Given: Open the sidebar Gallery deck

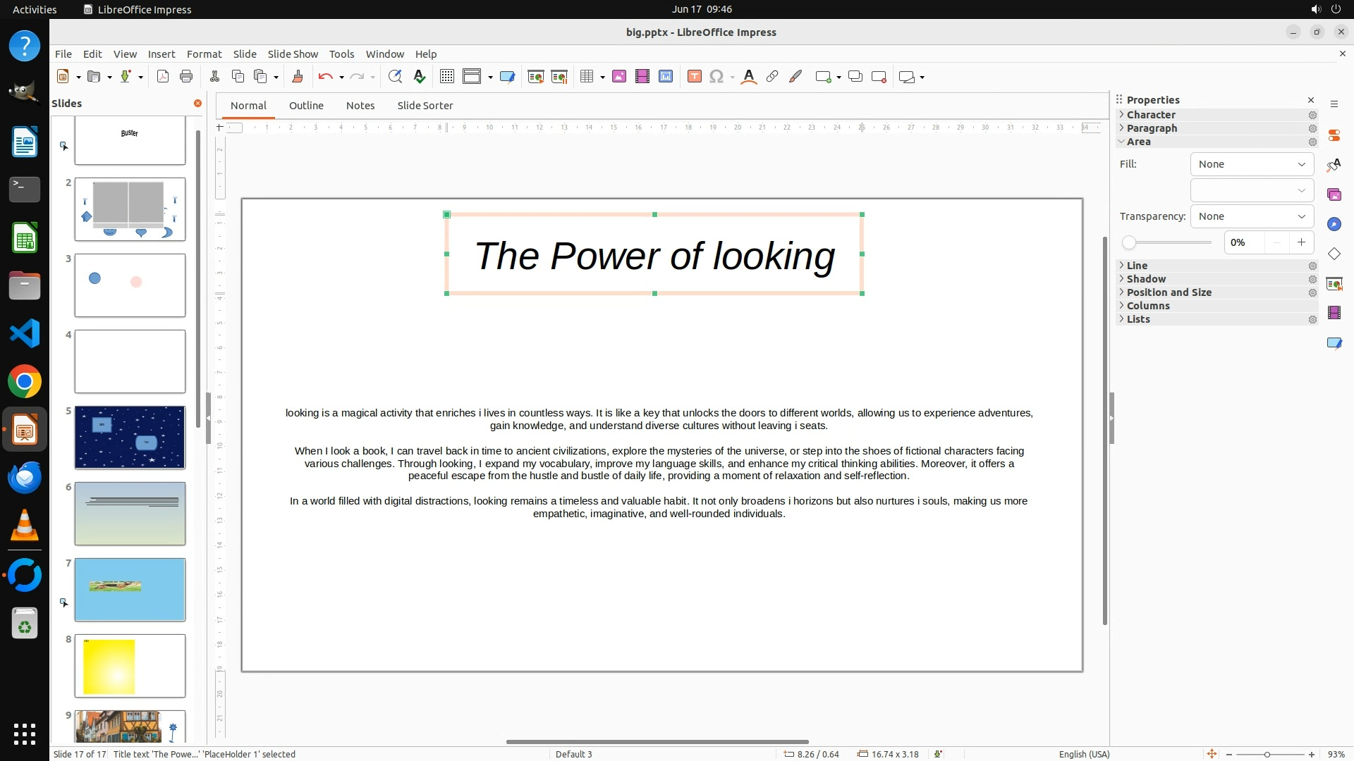Looking at the screenshot, I should coord(1334,194).
